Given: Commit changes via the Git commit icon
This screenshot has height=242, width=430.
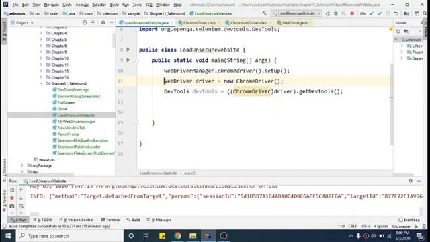Looking at the screenshot, I should (380, 13).
